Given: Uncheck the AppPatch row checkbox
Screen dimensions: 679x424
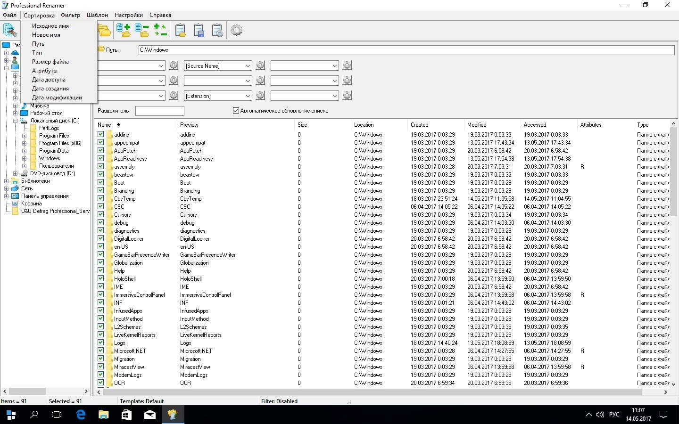Looking at the screenshot, I should (100, 150).
